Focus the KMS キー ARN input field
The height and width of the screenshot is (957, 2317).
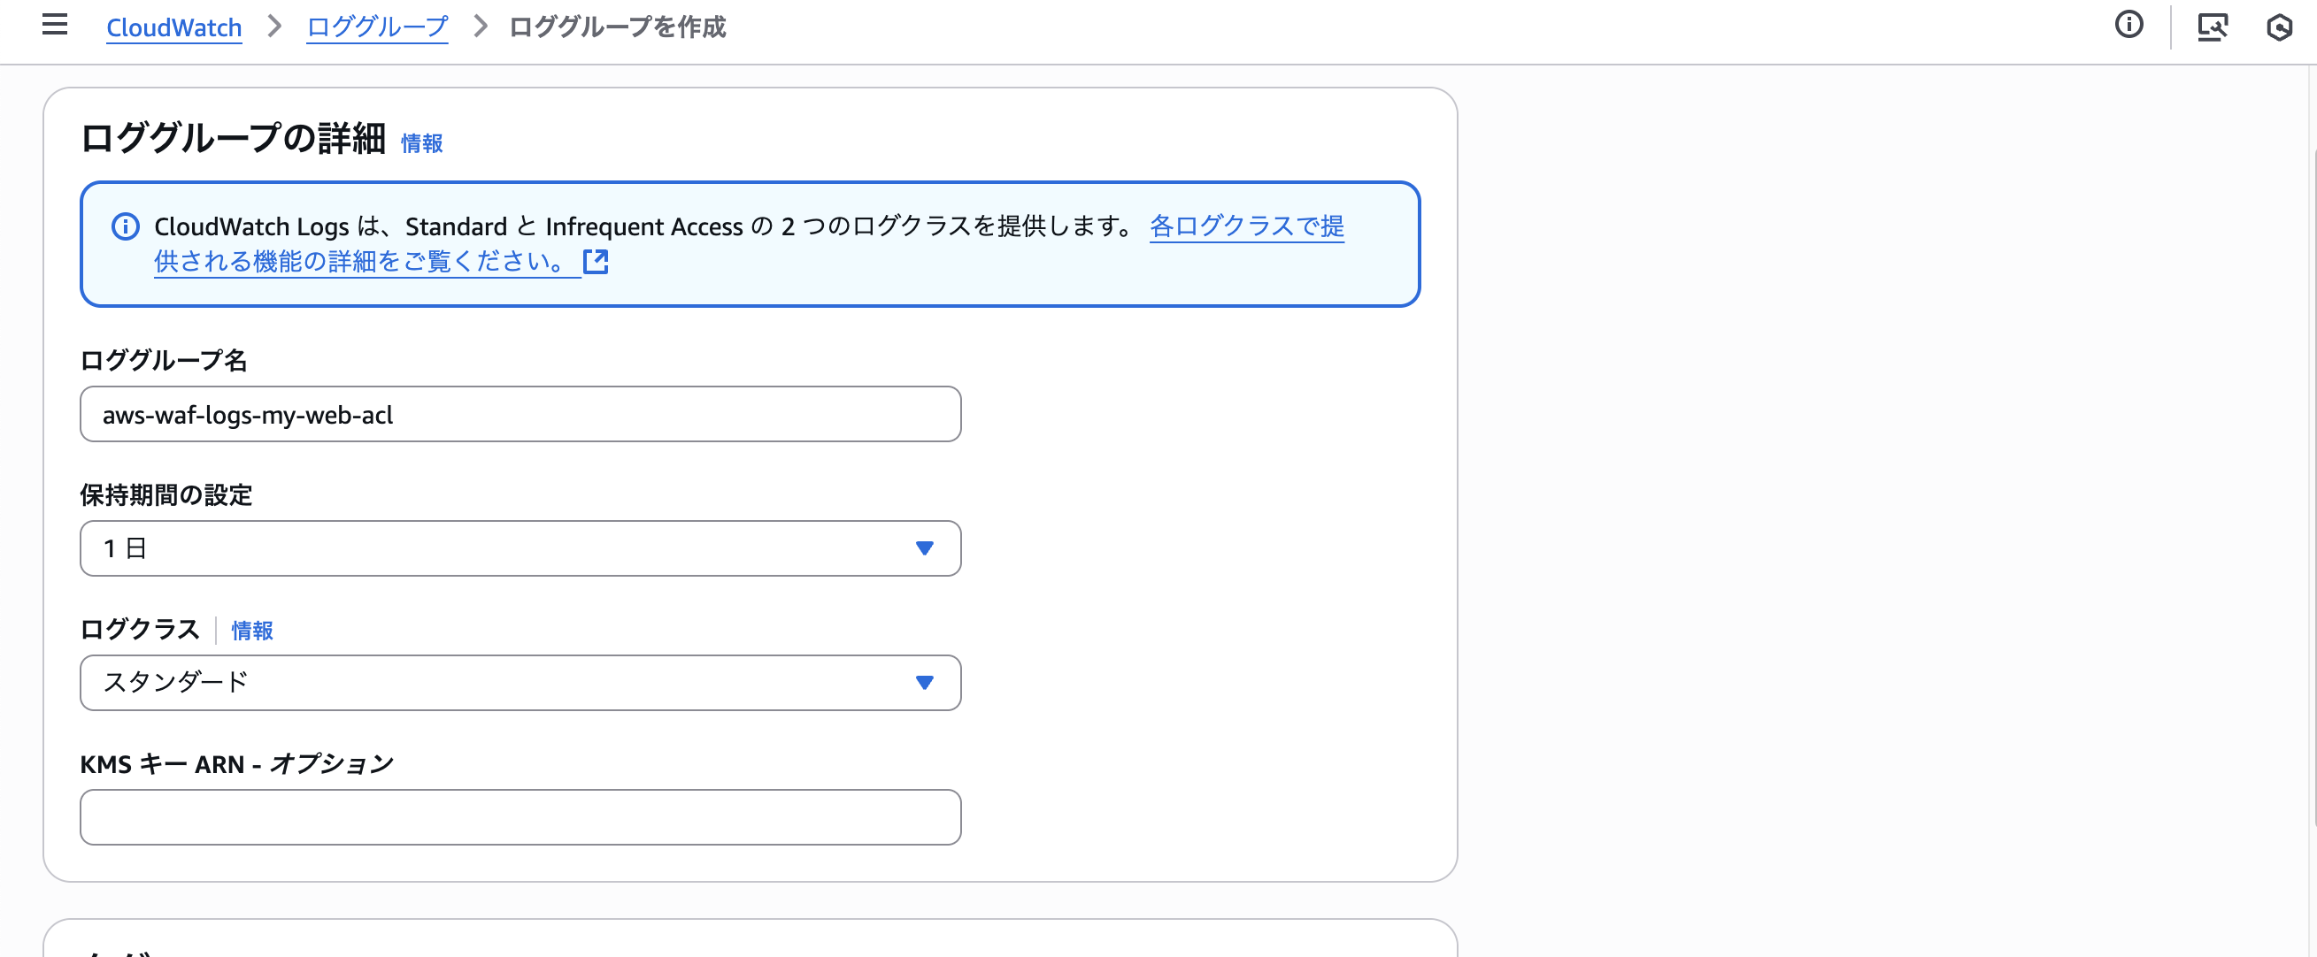pyautogui.click(x=520, y=817)
